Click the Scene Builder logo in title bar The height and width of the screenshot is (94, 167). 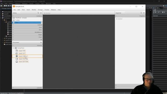pos(14,6)
